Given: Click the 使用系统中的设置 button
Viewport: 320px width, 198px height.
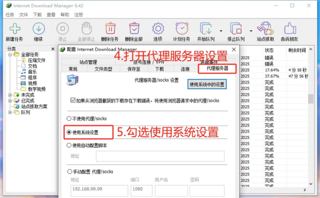Looking at the screenshot, I should click(207, 84).
